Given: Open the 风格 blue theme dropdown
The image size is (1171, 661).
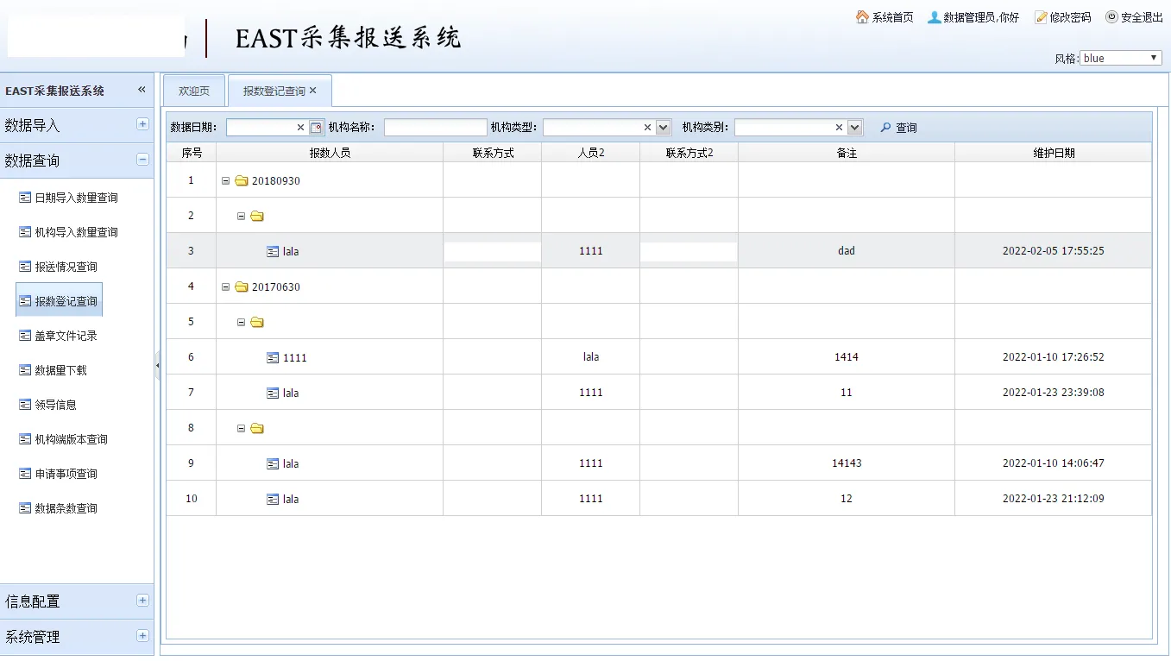Looking at the screenshot, I should (x=1120, y=58).
